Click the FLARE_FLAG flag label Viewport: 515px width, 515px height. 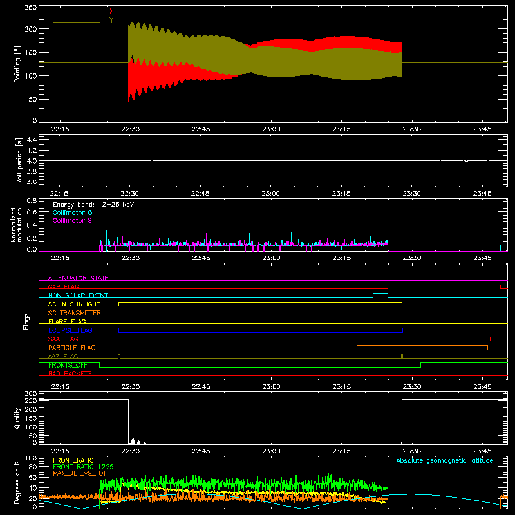pyautogui.click(x=67, y=321)
